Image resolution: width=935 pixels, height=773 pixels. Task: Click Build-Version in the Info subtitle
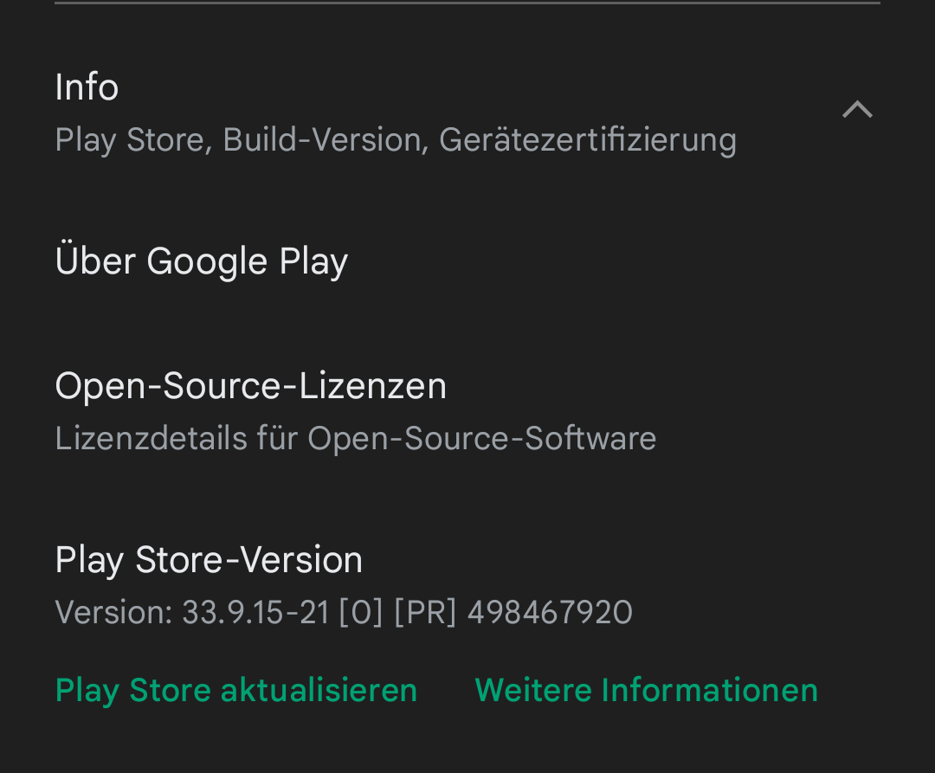[326, 140]
